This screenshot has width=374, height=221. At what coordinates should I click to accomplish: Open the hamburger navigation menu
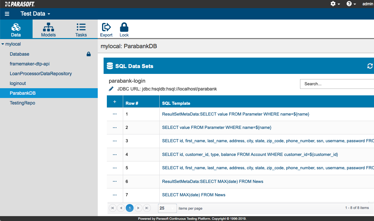tap(7, 14)
